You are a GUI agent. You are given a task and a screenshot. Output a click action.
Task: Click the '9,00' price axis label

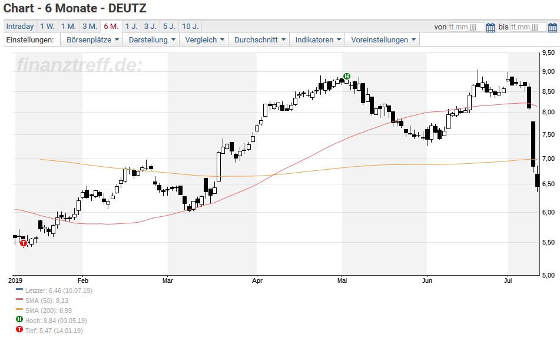pyautogui.click(x=549, y=71)
